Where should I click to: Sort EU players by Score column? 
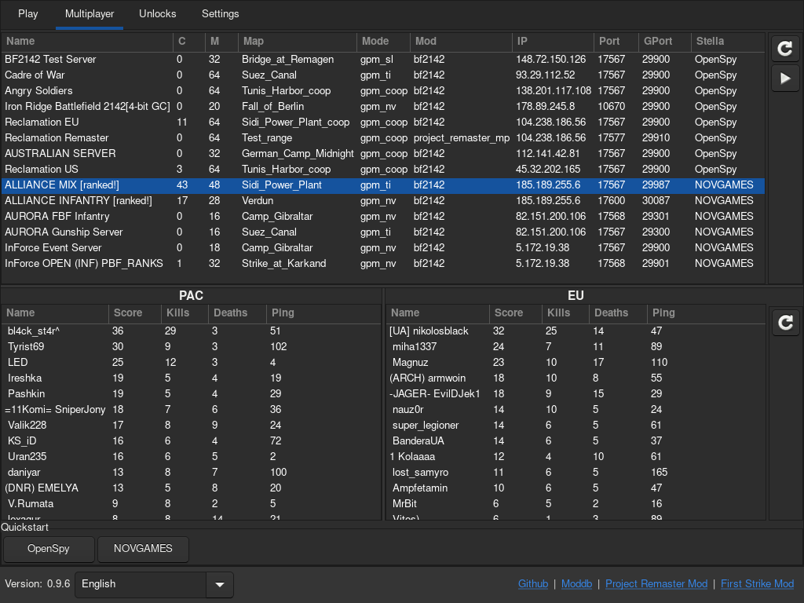tap(516, 313)
